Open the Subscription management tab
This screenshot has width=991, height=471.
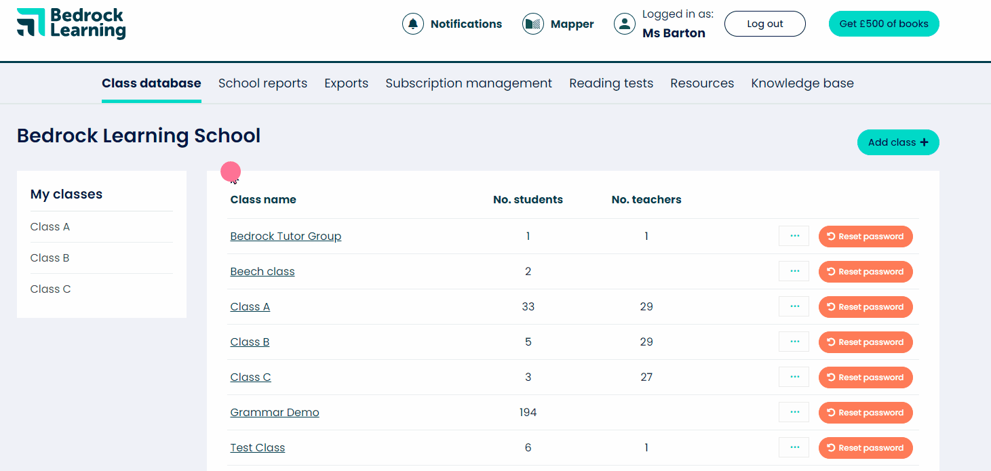(x=469, y=83)
